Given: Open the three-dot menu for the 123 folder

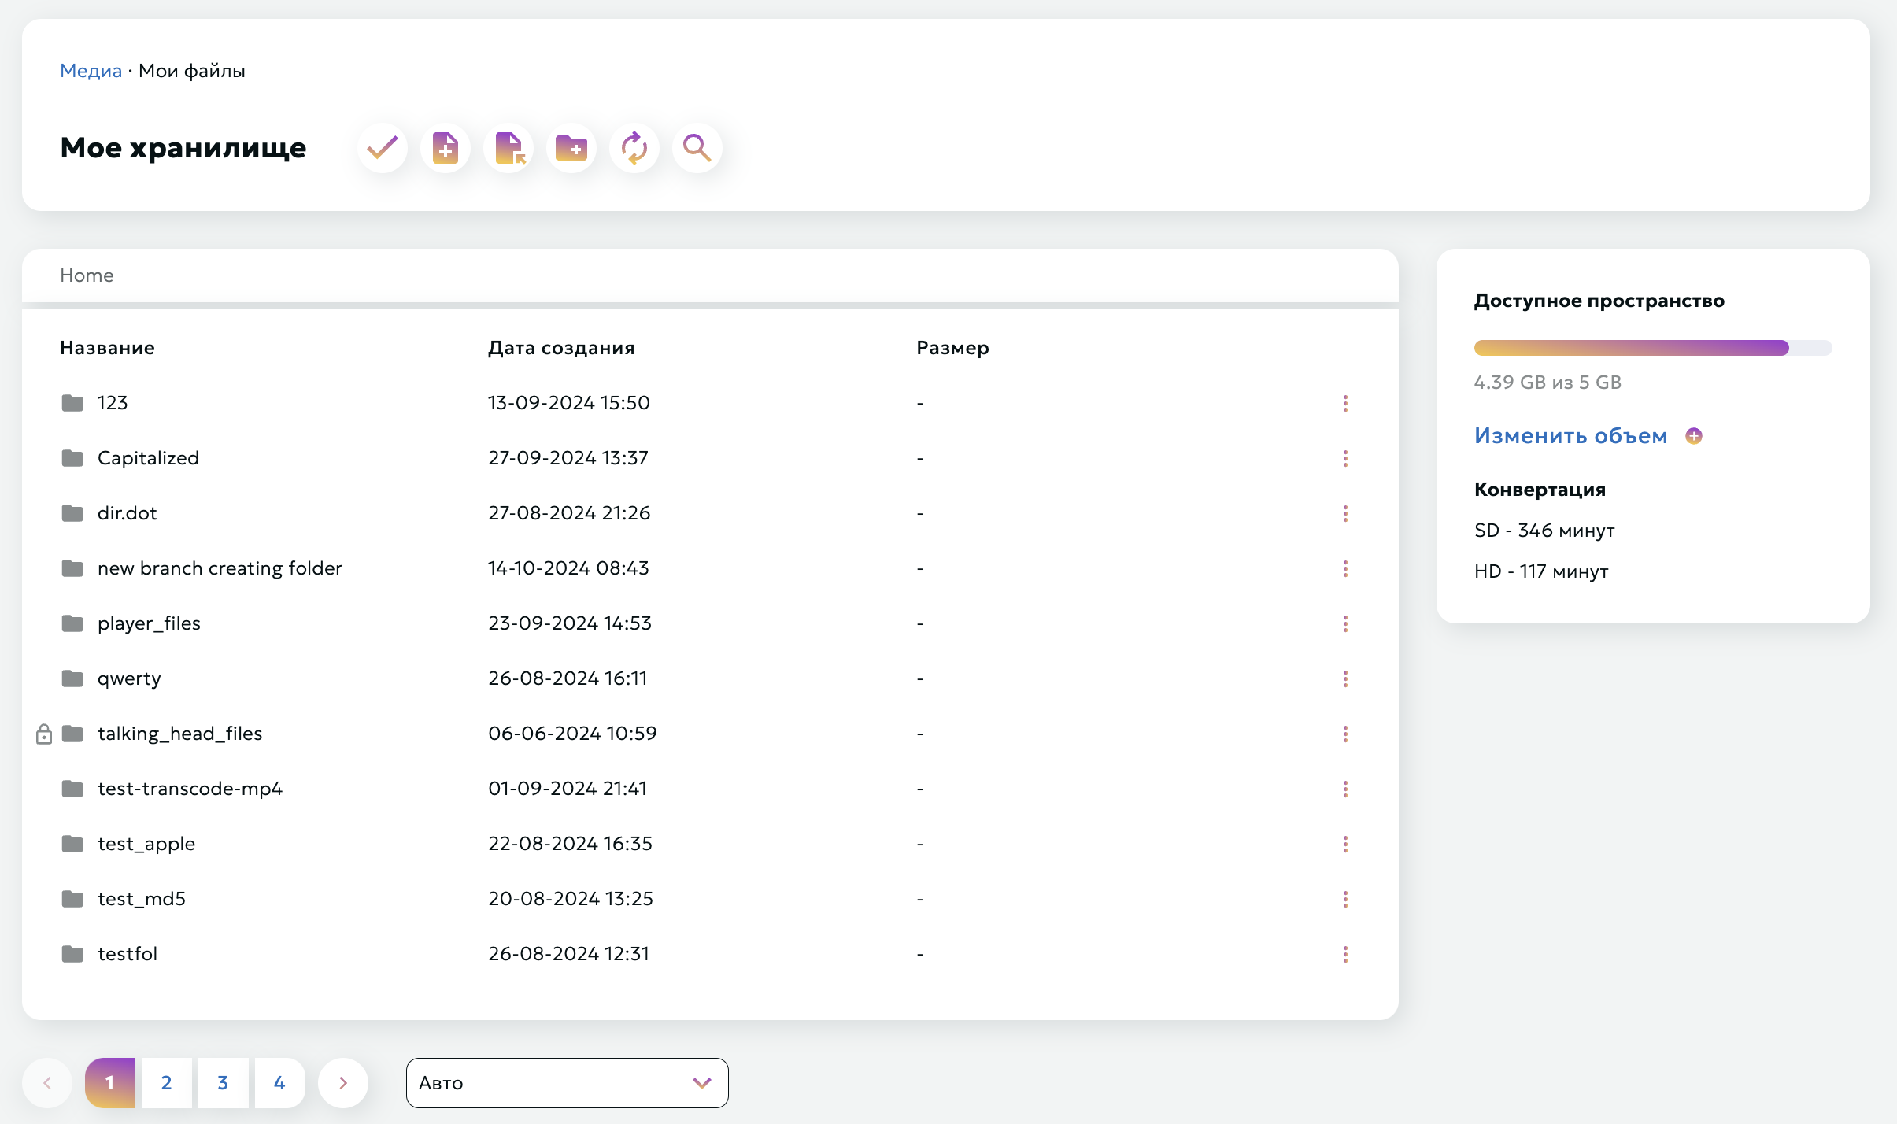Looking at the screenshot, I should click(x=1345, y=403).
